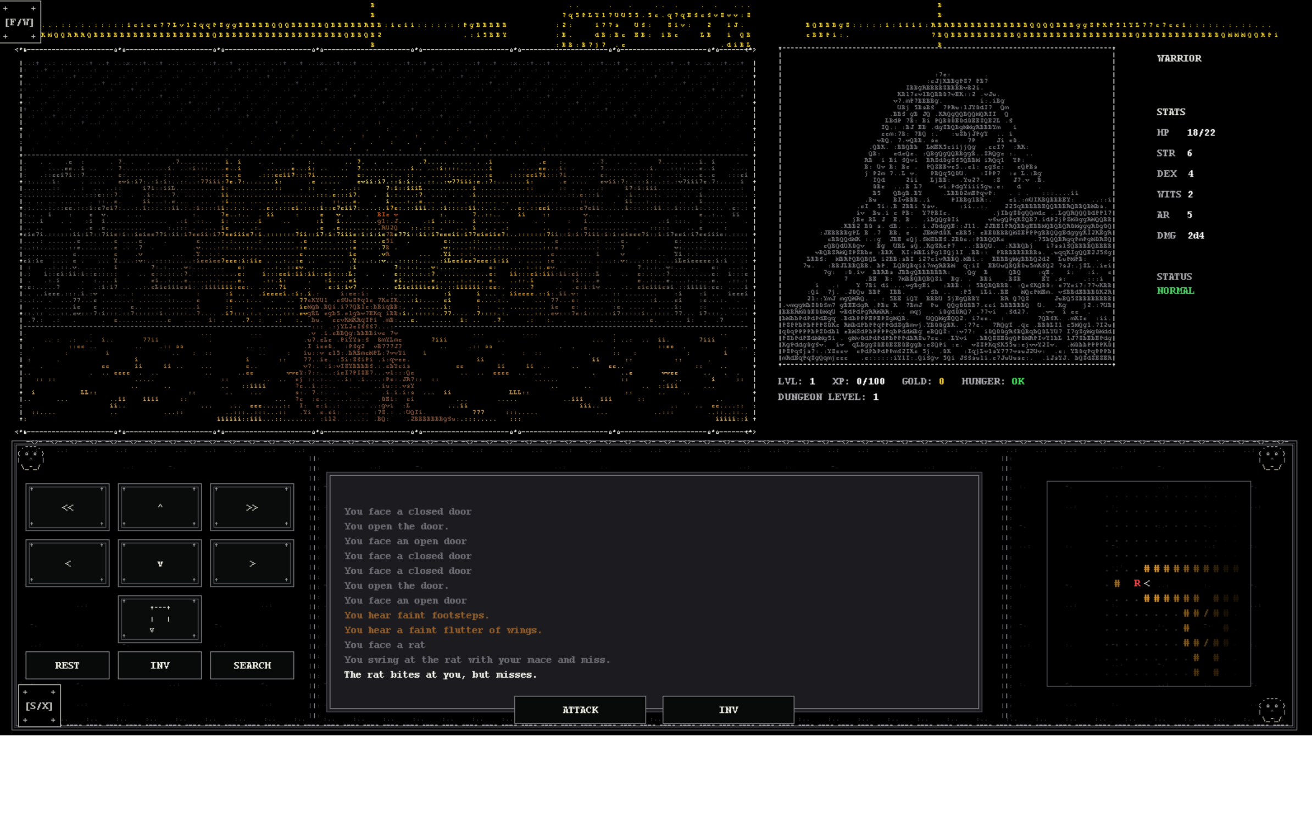1312x826 pixels.
Task: Click the move backward v arrow button
Action: click(x=159, y=563)
